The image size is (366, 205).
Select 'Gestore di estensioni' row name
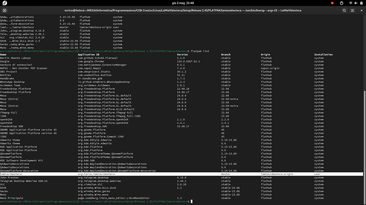(16, 65)
